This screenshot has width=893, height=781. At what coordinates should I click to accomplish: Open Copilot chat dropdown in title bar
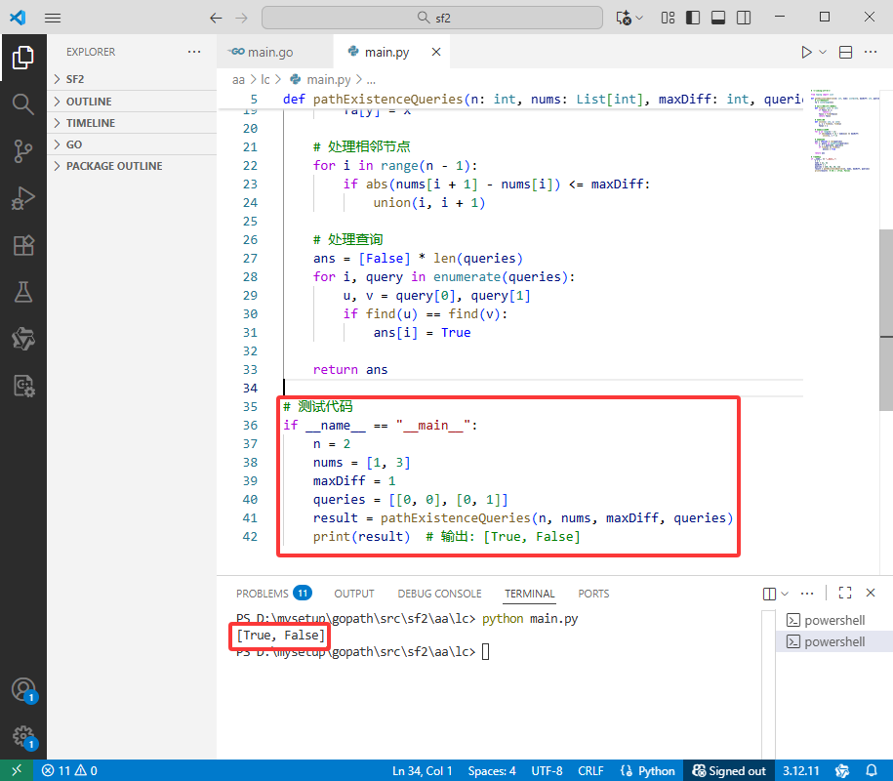click(639, 18)
